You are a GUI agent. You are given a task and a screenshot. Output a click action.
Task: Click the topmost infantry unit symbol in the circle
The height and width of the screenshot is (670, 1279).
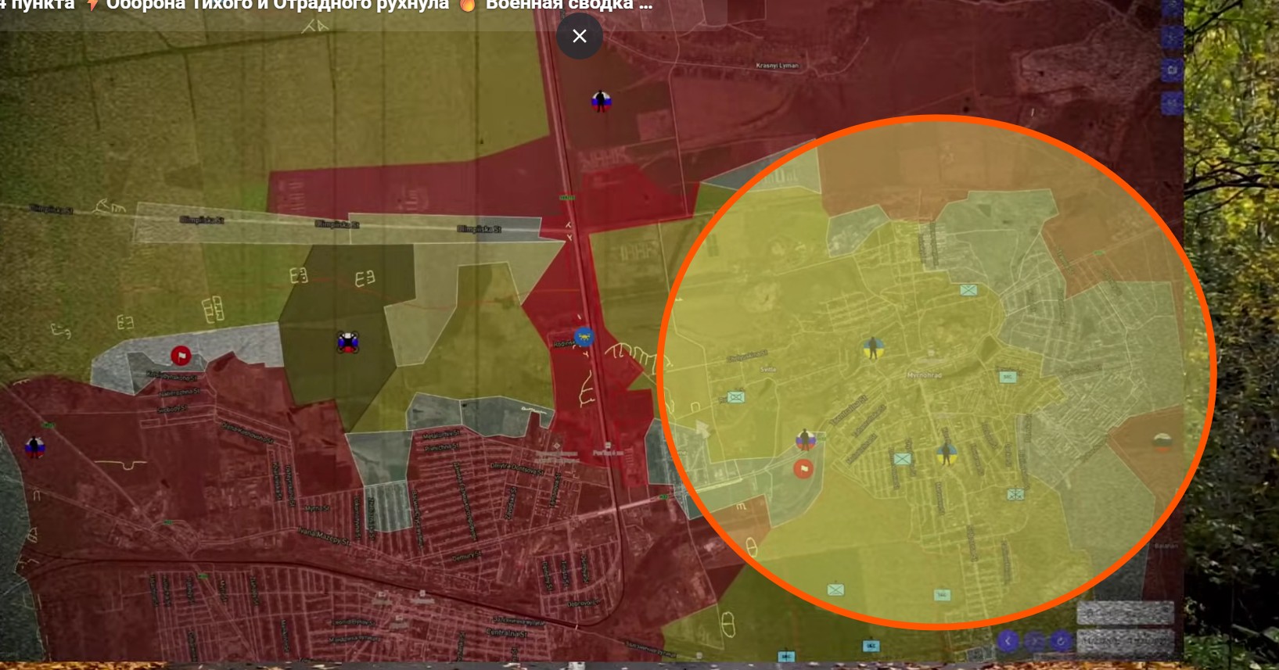click(x=968, y=290)
